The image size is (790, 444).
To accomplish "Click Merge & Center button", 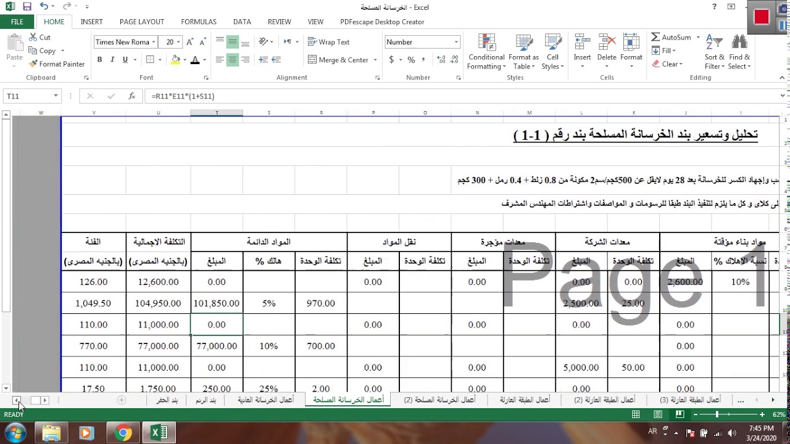I will 339,60.
